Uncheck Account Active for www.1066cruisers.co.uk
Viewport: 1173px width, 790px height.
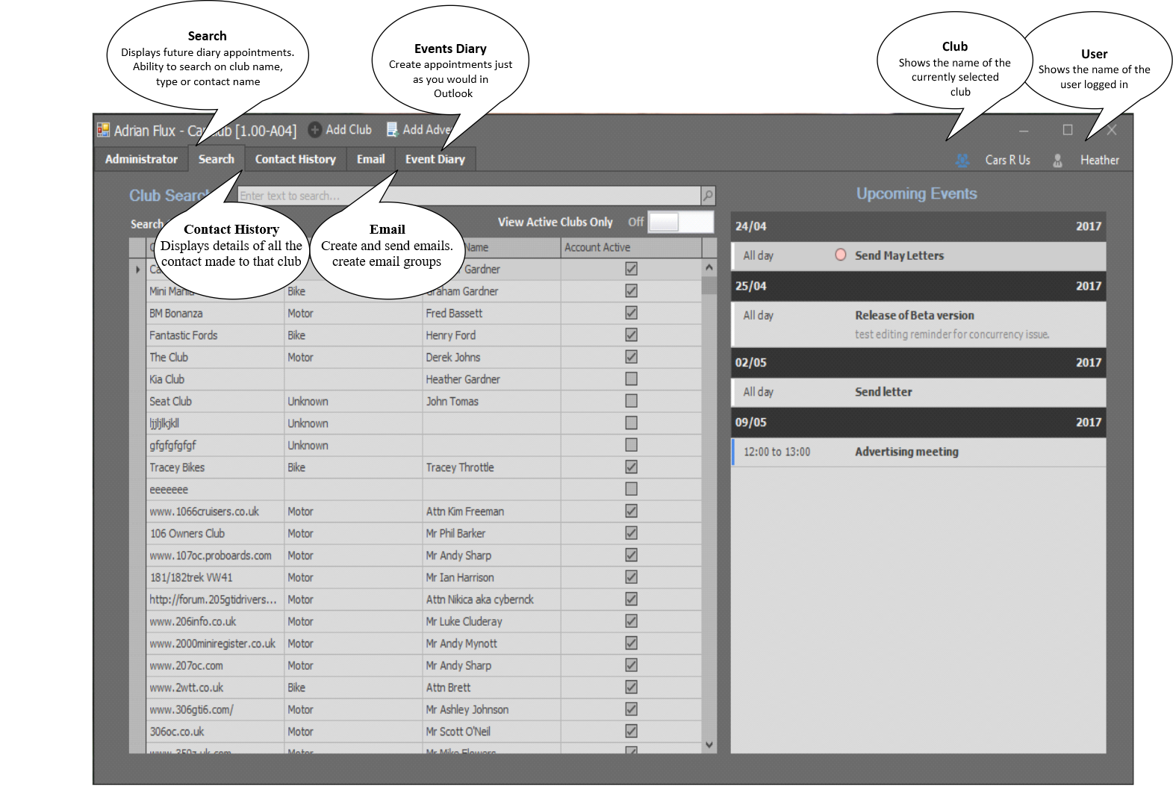pyautogui.click(x=632, y=511)
